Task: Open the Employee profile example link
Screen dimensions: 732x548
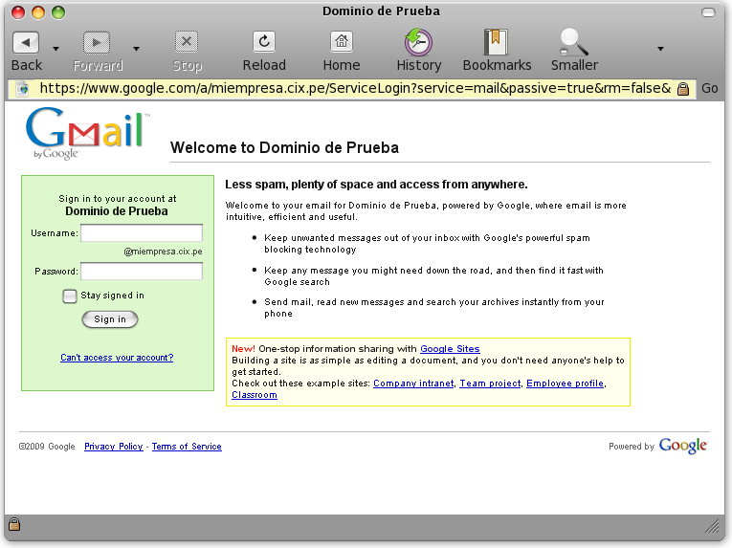Action: 565,384
